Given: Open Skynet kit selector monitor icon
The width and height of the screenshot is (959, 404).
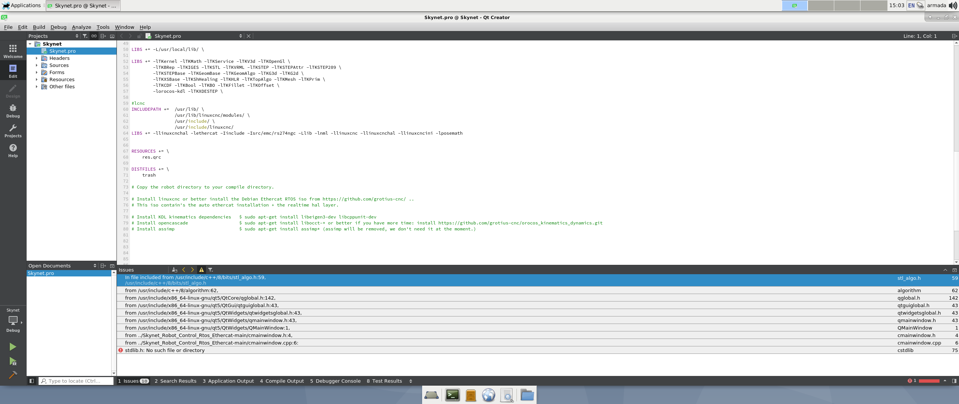Looking at the screenshot, I should (x=13, y=321).
